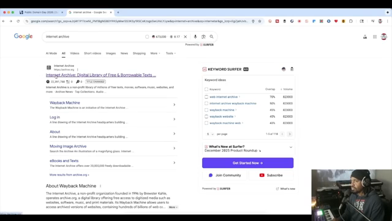Click the browser back arrow
The height and width of the screenshot is (221, 392).
click(4, 21)
